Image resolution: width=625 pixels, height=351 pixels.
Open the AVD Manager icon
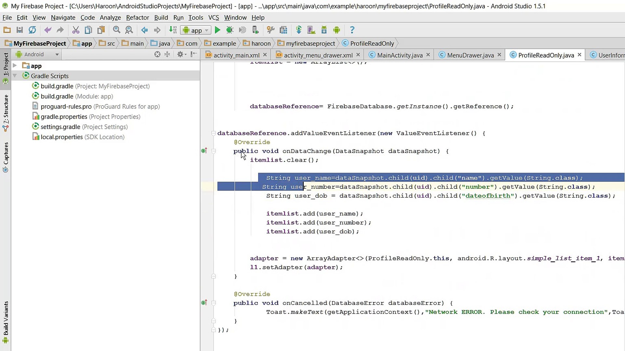pyautogui.click(x=311, y=30)
